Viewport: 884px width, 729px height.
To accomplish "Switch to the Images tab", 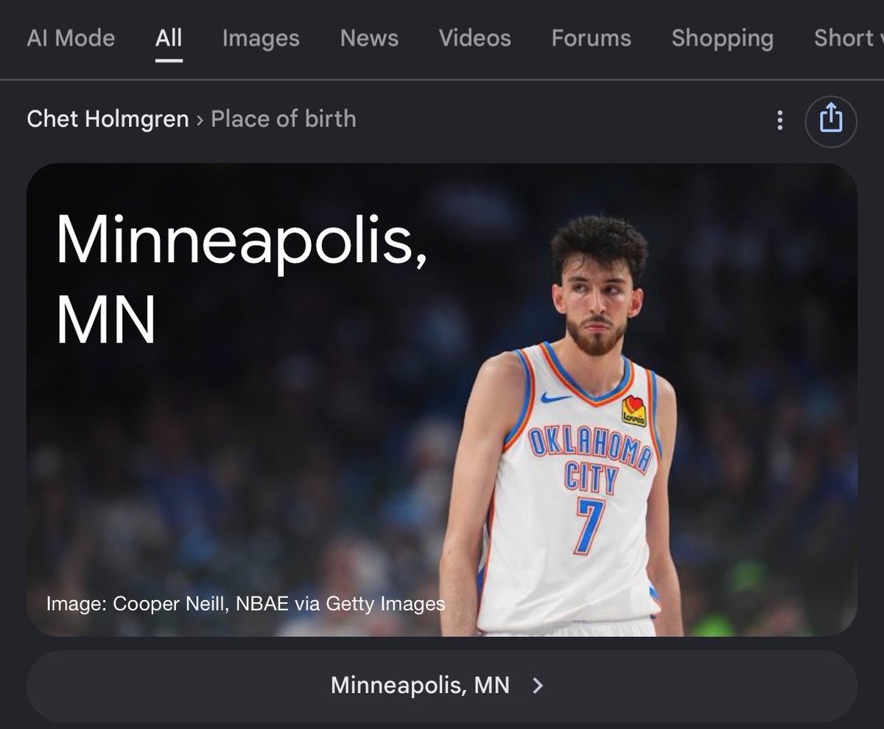I will click(x=261, y=38).
